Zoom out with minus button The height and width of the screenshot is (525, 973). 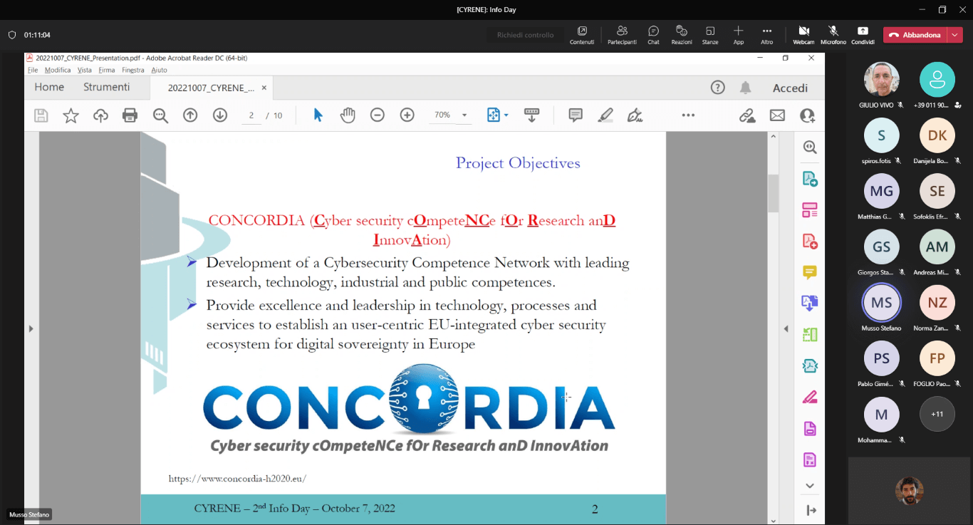(378, 115)
